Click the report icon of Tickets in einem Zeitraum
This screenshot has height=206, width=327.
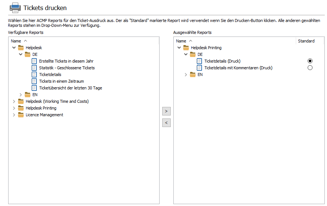[34, 81]
